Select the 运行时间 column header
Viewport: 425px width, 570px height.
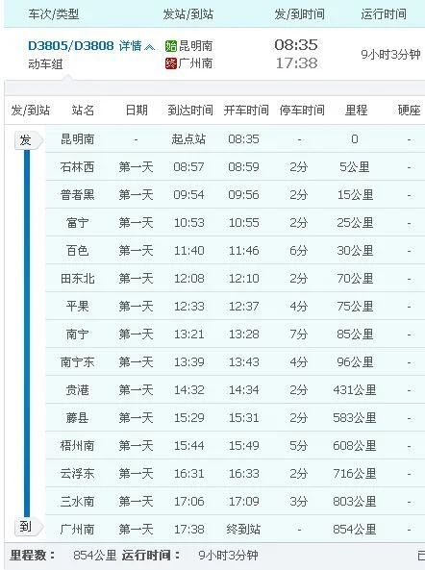[x=384, y=14]
